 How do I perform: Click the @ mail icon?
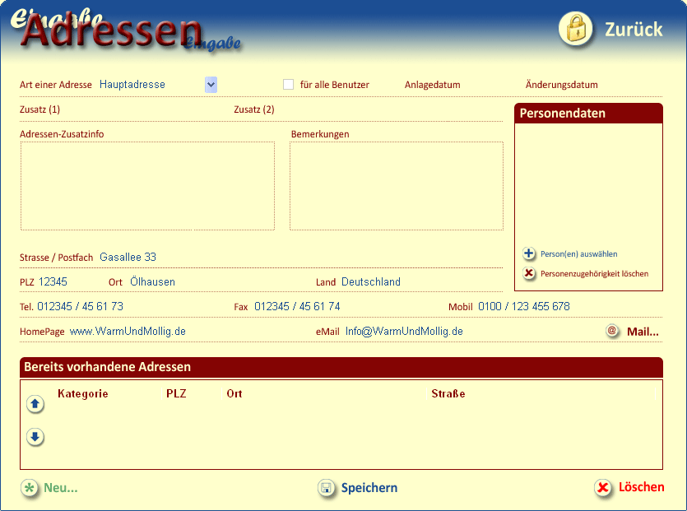tap(612, 331)
